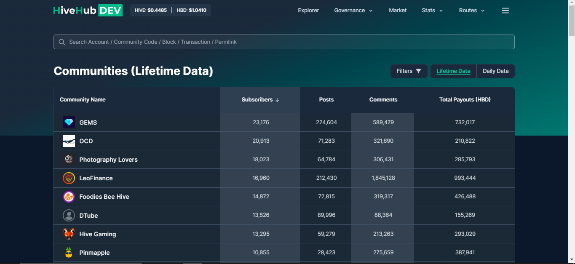Viewport: 575px width, 264px height.
Task: Click the HIVE and HBD price badge
Action: [171, 10]
